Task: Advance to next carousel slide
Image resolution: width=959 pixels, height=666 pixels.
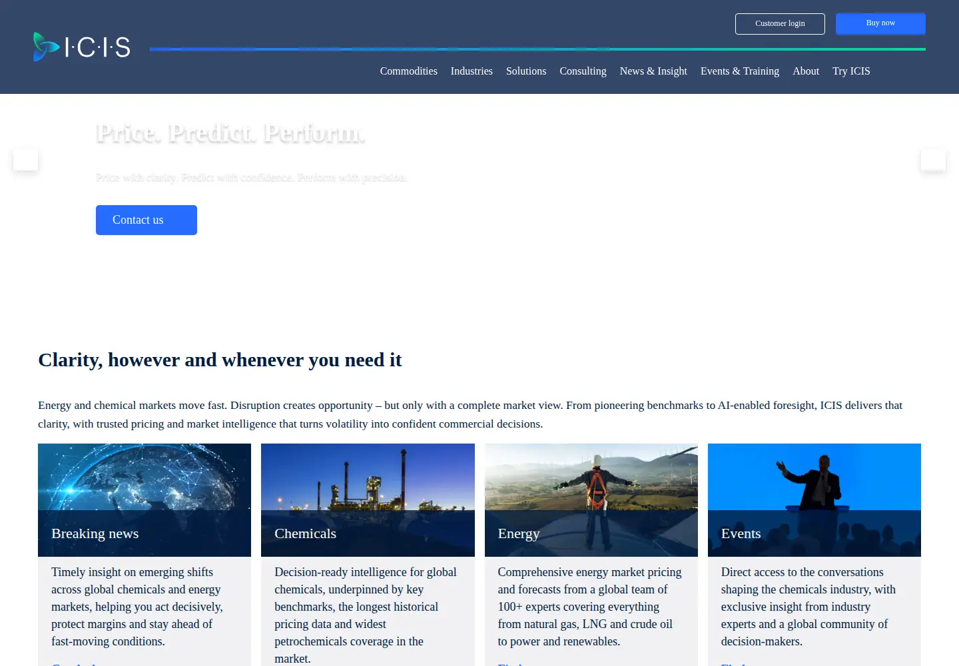Action: click(x=933, y=160)
